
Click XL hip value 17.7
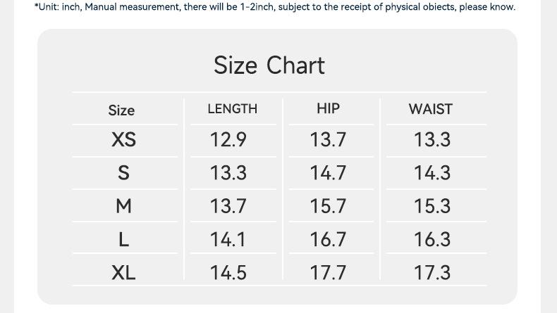(328, 273)
